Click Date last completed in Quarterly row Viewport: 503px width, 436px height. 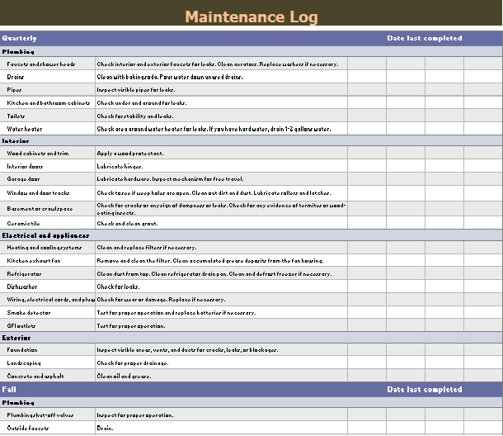[425, 38]
